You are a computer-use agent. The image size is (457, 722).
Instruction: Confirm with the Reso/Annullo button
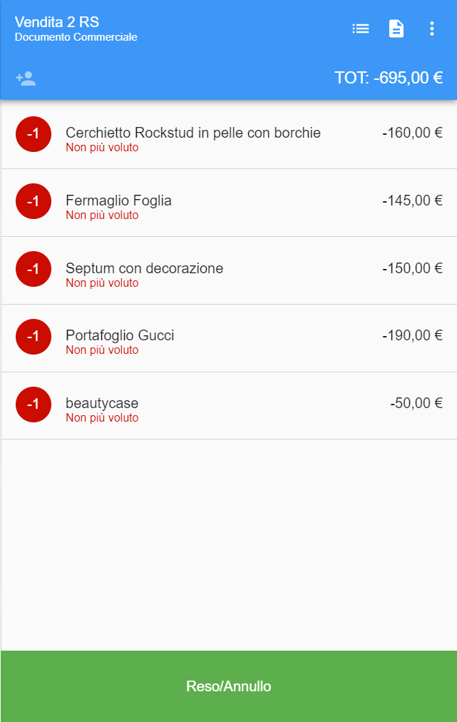coord(229,686)
